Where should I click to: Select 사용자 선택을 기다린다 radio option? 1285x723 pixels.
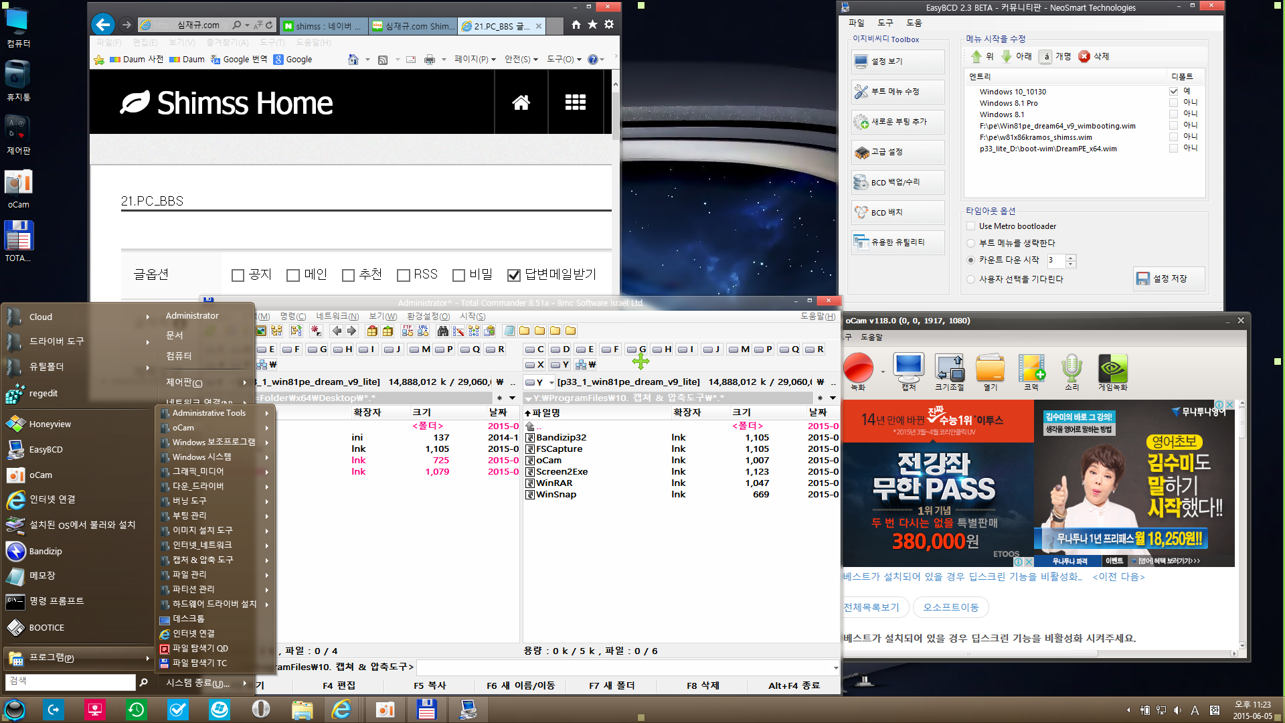(x=971, y=279)
